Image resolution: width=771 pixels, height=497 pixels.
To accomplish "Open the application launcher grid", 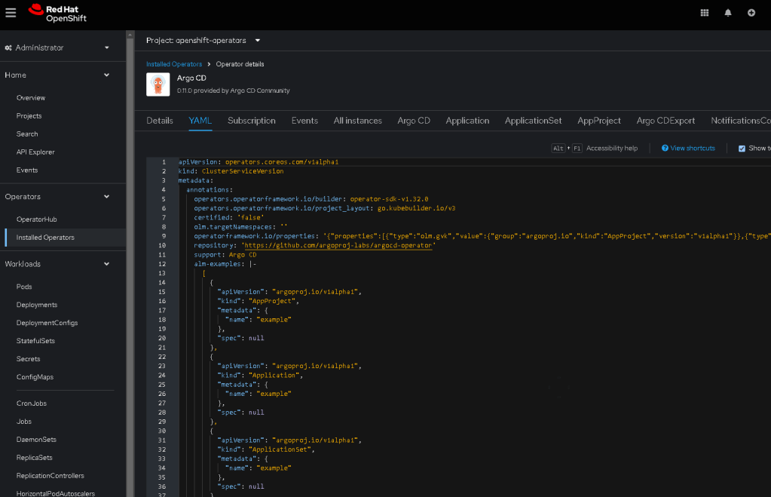I will click(704, 13).
